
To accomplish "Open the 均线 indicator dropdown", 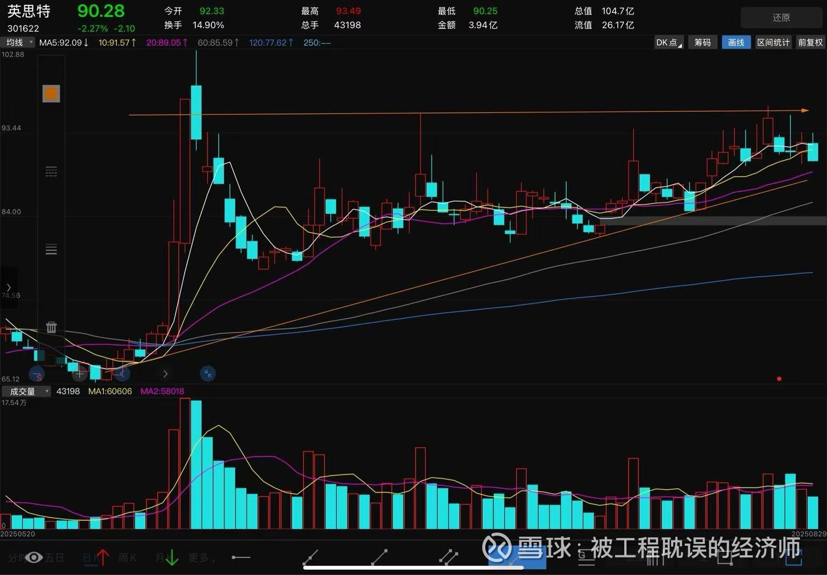I will [x=19, y=43].
